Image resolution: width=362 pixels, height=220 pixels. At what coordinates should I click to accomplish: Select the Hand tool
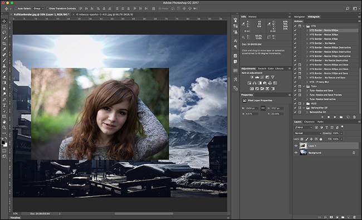(x=4, y=122)
